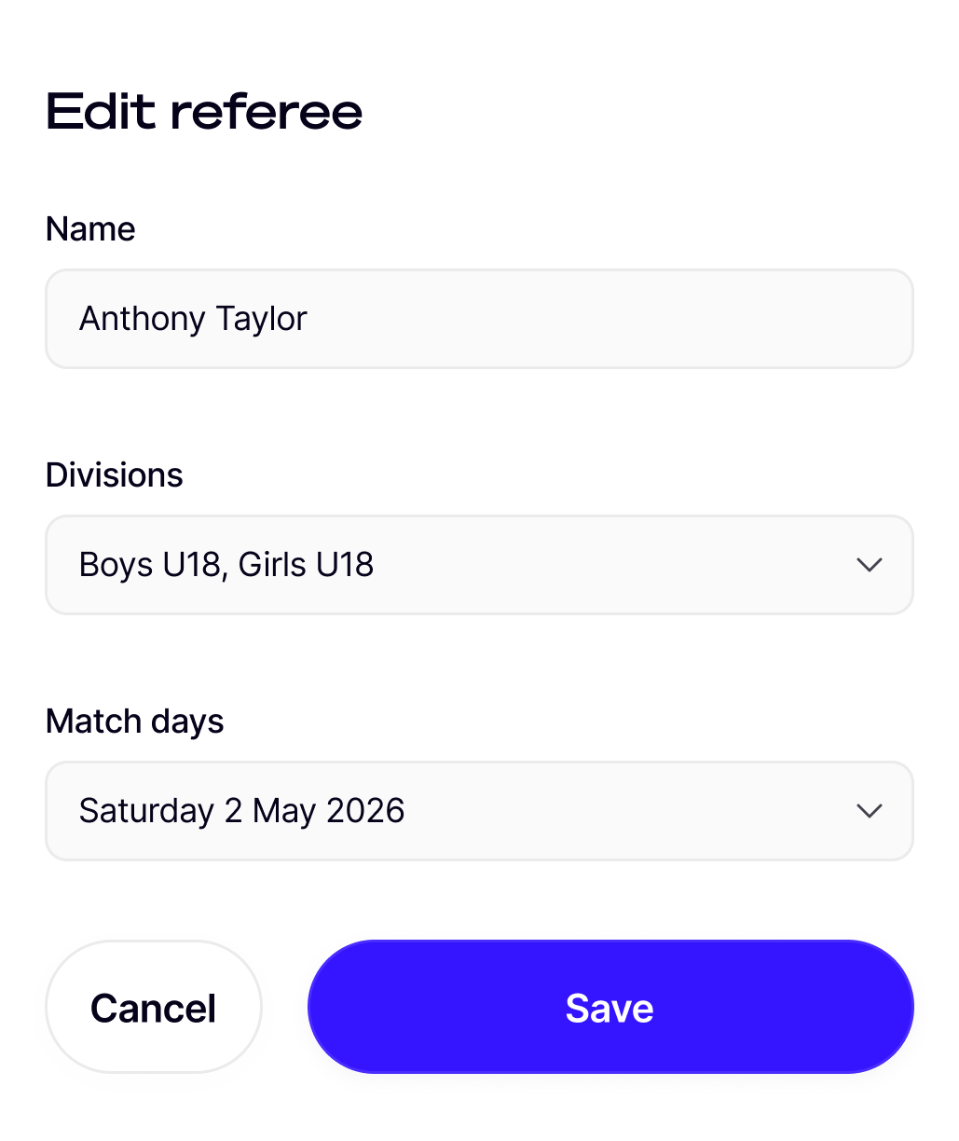Click the Name field label

pyautogui.click(x=90, y=229)
